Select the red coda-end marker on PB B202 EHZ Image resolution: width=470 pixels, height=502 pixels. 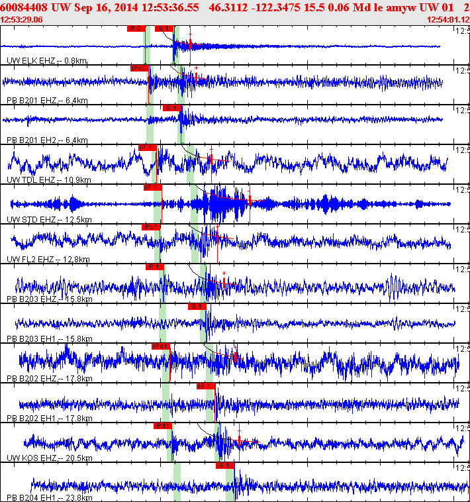click(x=236, y=357)
